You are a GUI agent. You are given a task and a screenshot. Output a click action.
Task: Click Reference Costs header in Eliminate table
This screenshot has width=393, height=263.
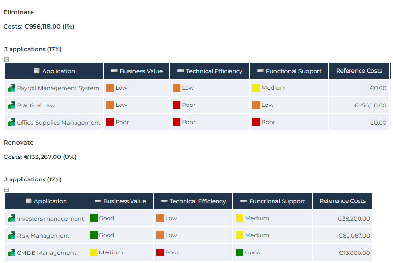(359, 71)
